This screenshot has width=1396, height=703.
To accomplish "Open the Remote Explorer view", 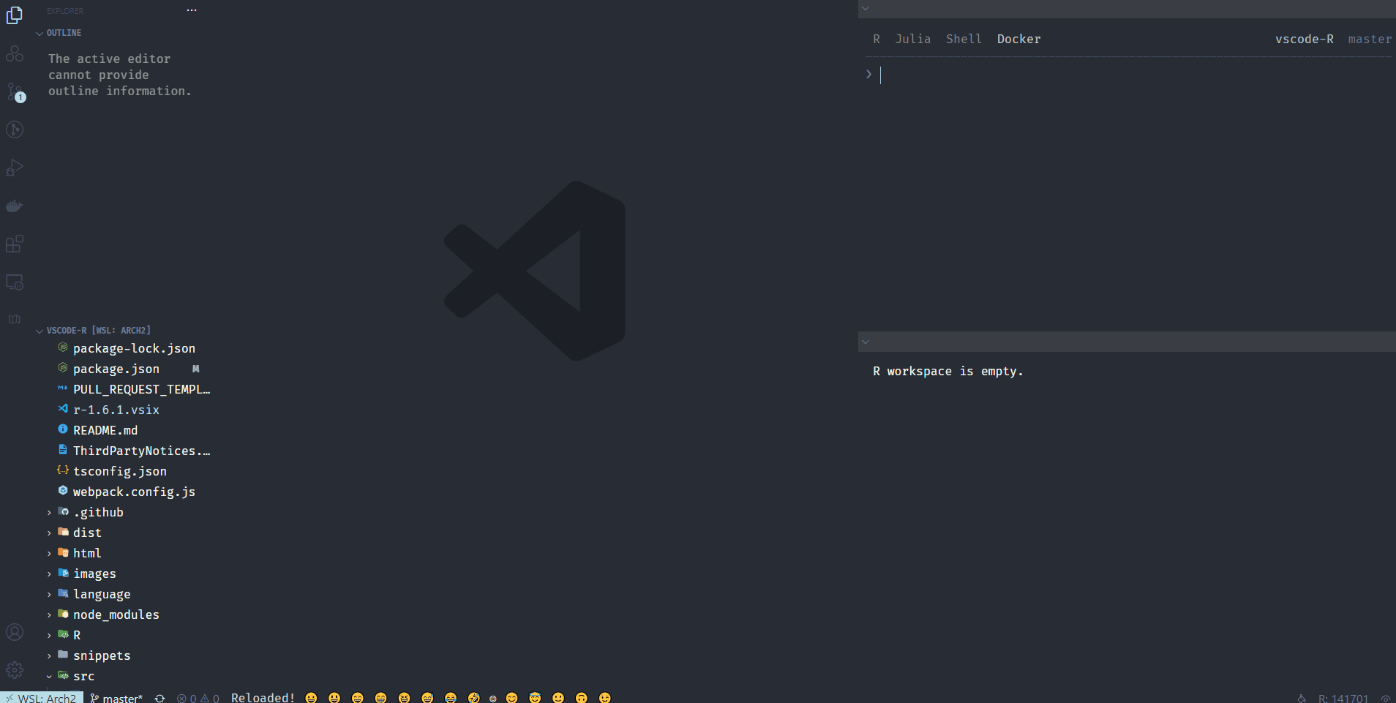I will [x=15, y=282].
